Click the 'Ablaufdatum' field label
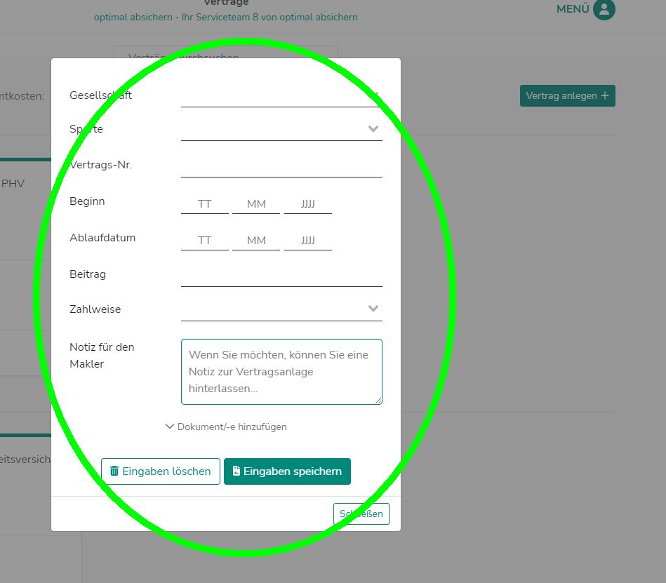 (x=102, y=238)
